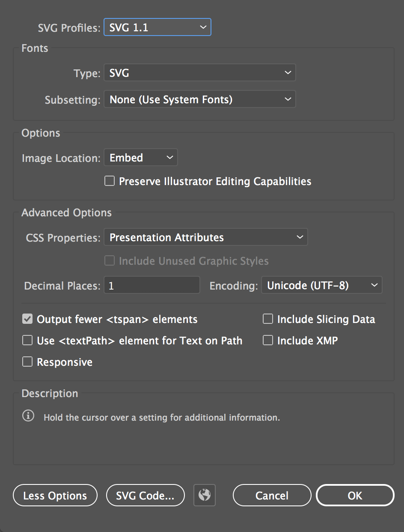Click the Include Unused Graphic Styles checkbox
This screenshot has width=404, height=532.
(x=110, y=261)
